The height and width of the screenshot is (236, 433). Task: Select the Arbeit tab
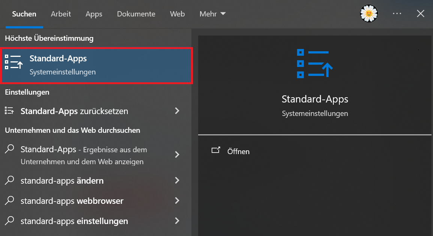pyautogui.click(x=61, y=14)
